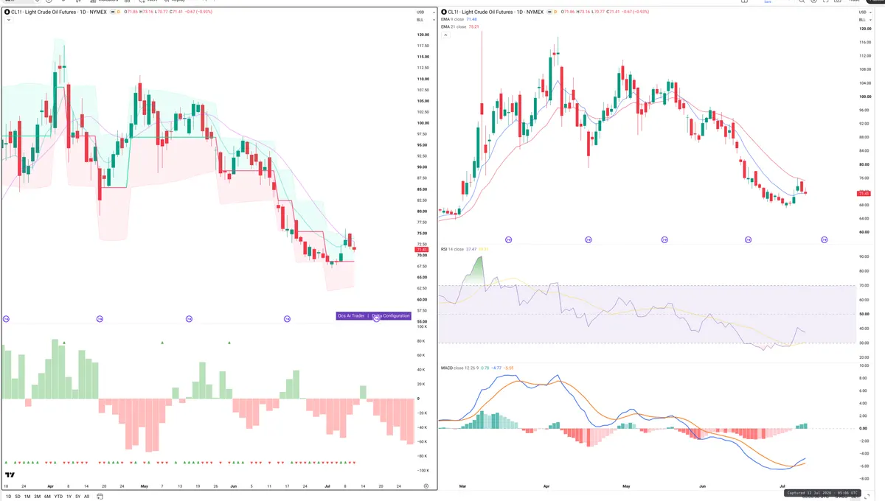This screenshot has width=885, height=501.
Task: Click the 70.00 level on RSI axis
Action: coord(863,286)
